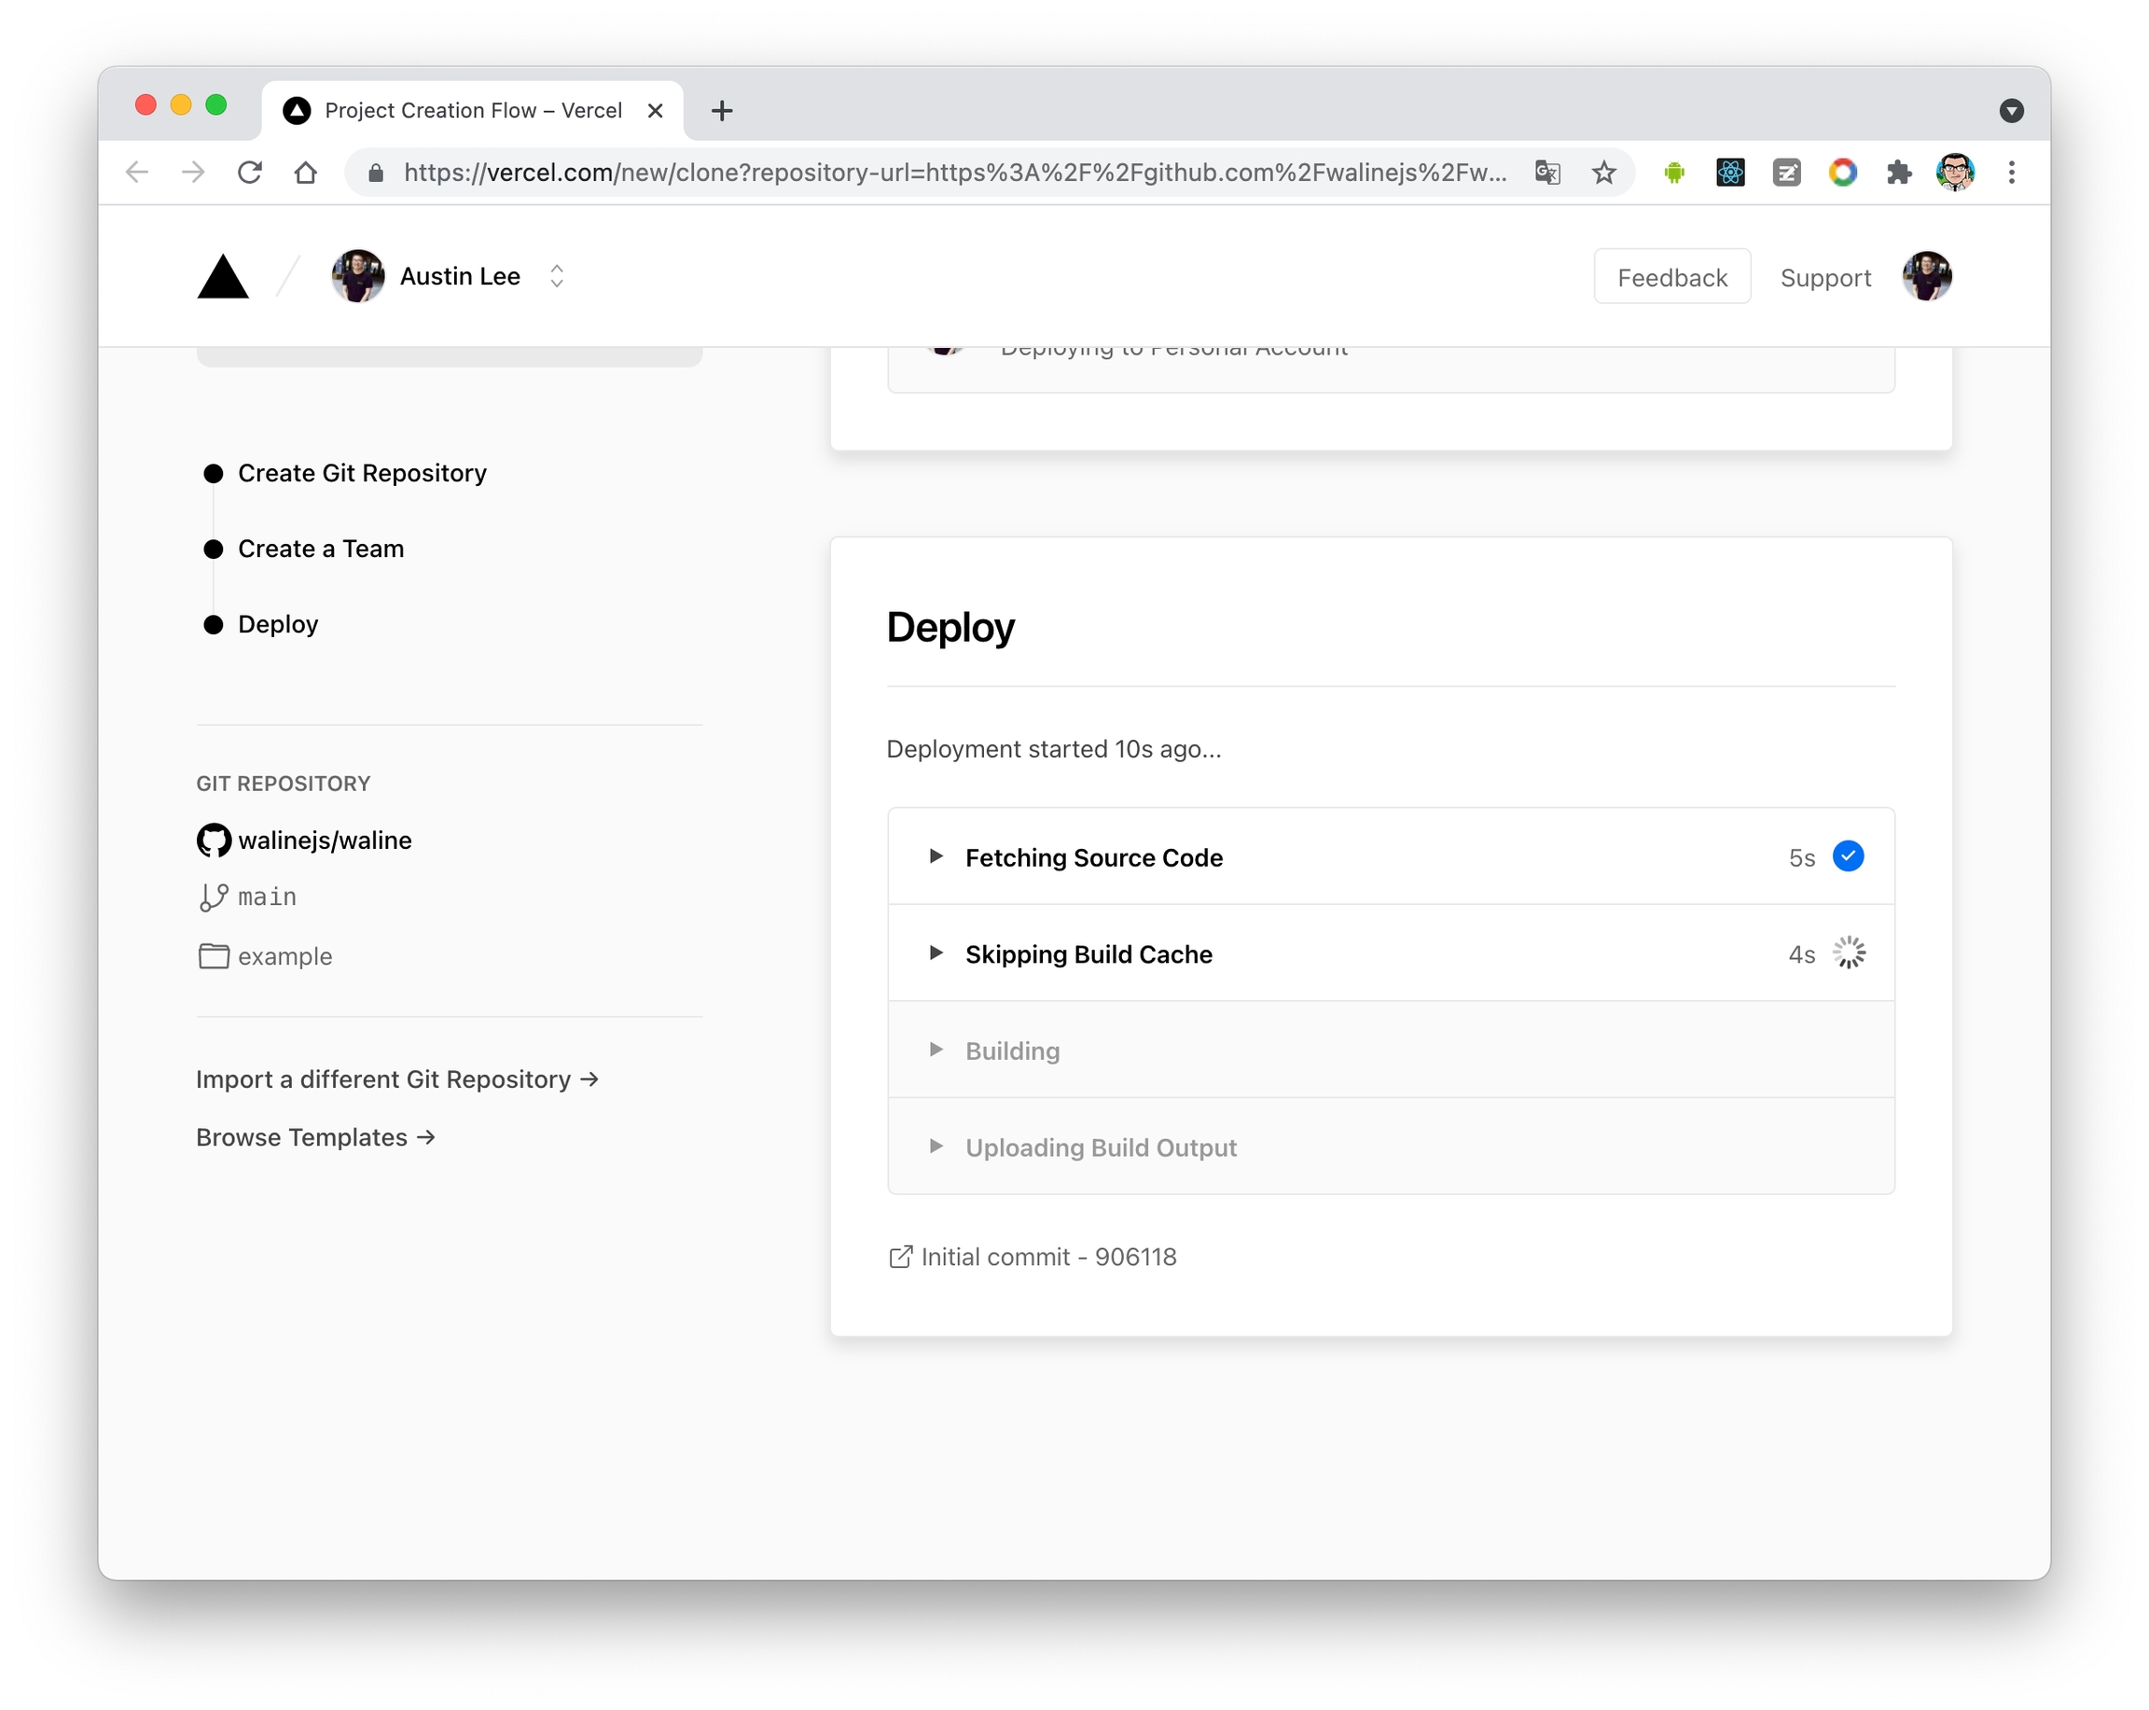Open a new browser tab
This screenshot has height=1710, width=2149.
point(722,111)
